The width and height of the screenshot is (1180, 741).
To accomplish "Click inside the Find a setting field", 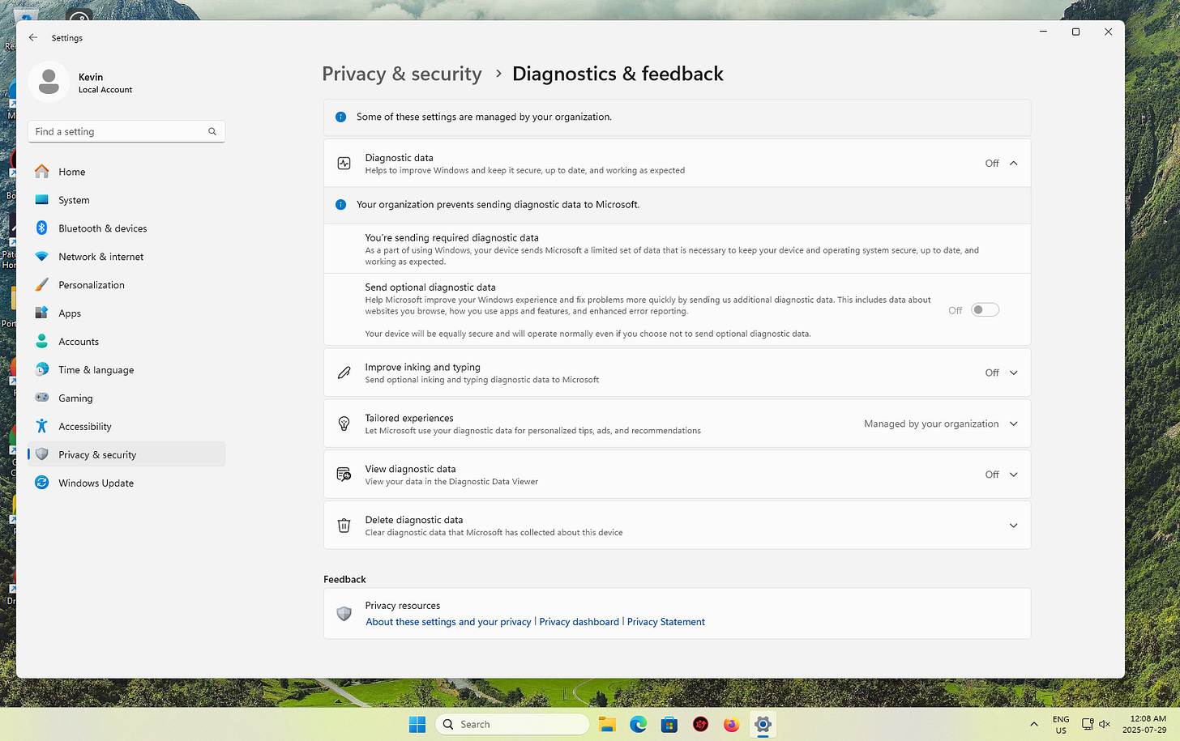I will 126,131.
